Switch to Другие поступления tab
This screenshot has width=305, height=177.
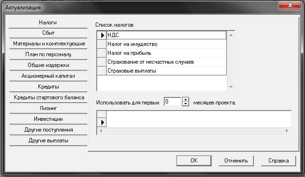point(48,130)
